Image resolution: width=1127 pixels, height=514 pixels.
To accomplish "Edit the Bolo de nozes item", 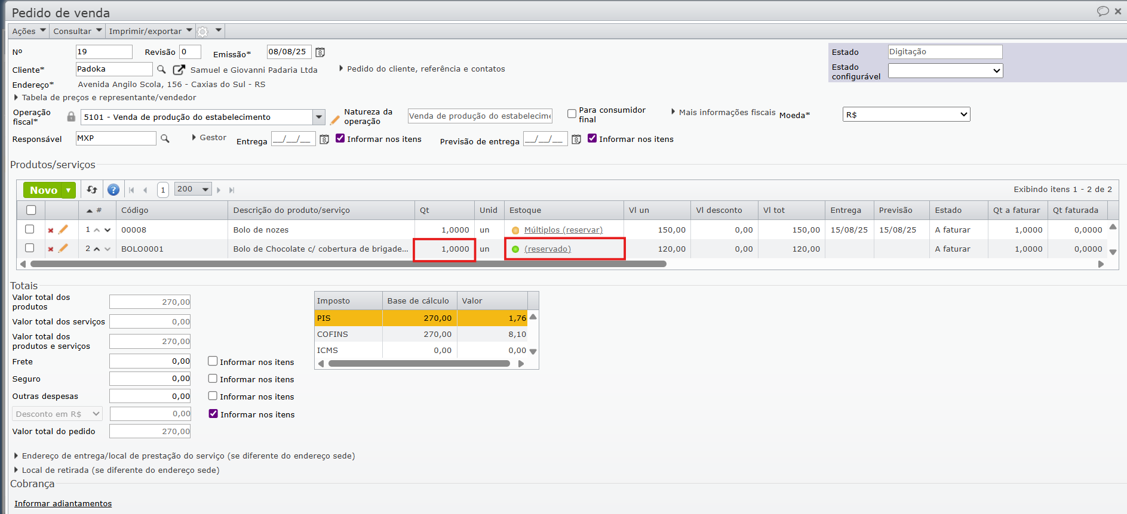I will coord(63,230).
